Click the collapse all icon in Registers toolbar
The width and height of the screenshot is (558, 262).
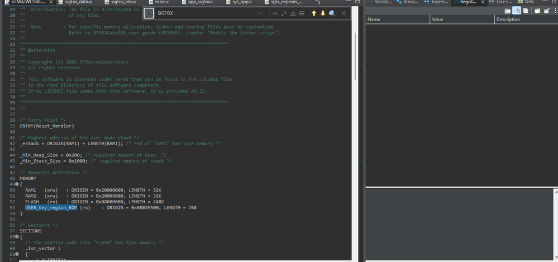[525, 11]
